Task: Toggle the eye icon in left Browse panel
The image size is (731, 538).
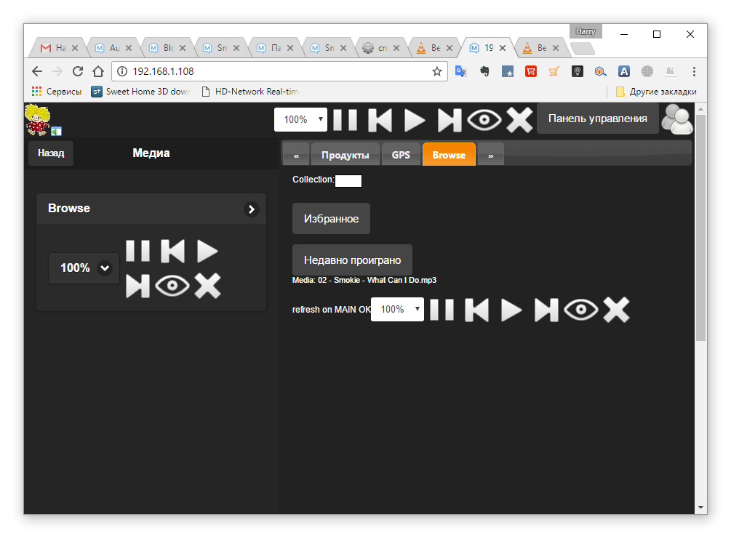Action: 172,286
